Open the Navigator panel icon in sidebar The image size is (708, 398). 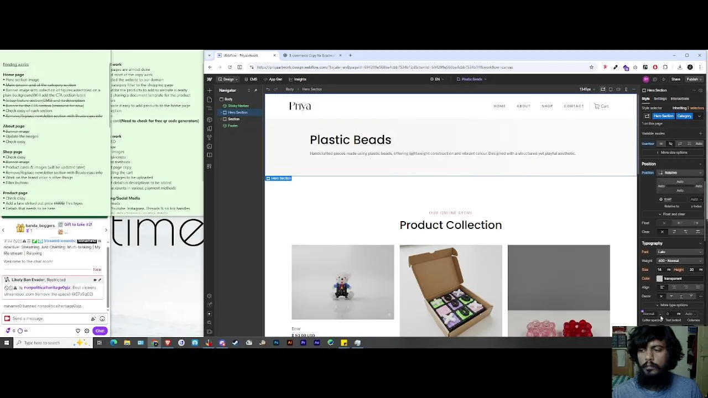coord(209,109)
